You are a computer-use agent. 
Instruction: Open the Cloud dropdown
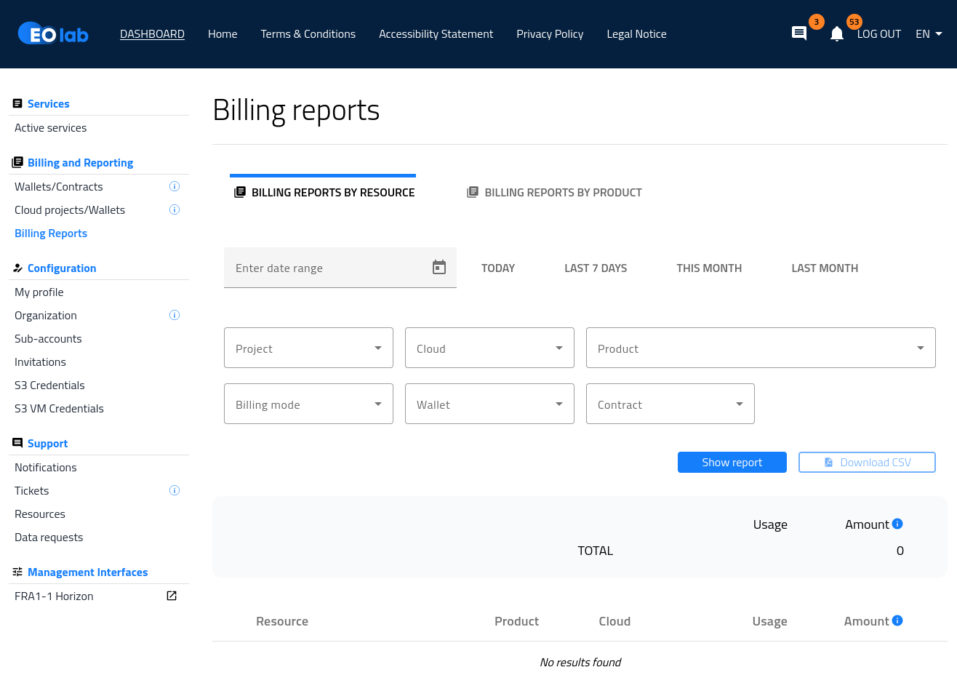tap(489, 348)
